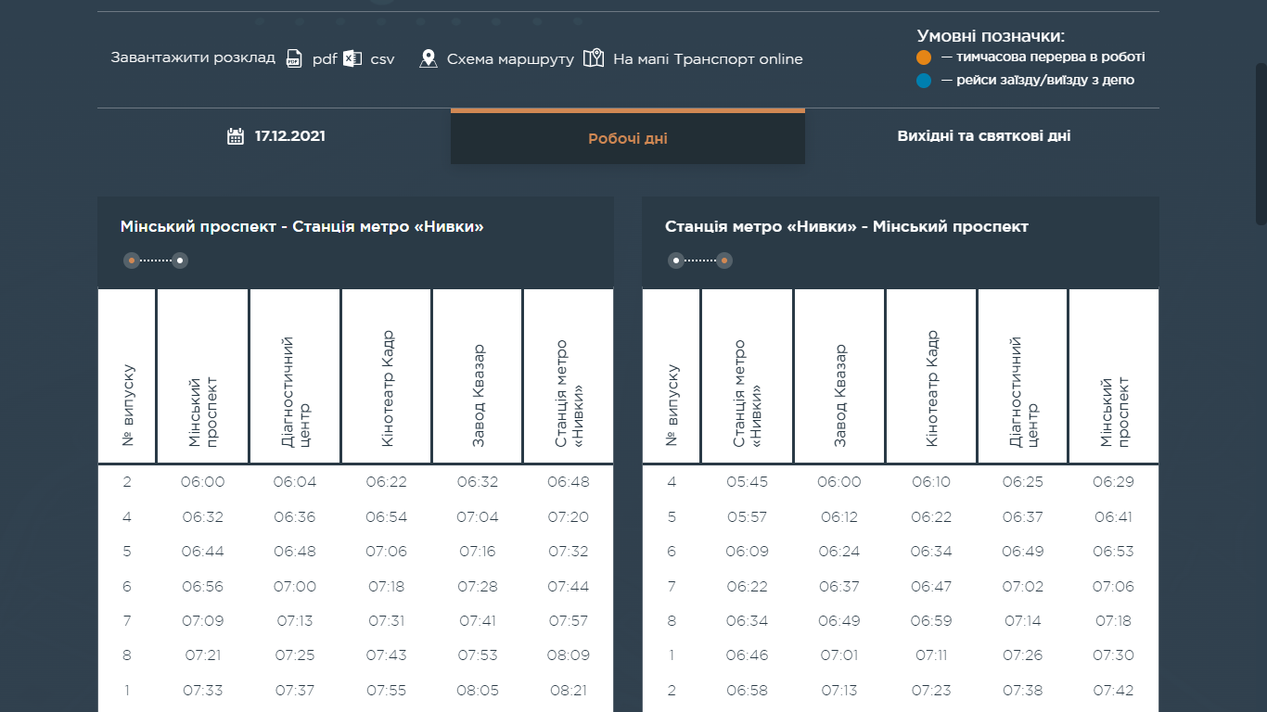Select the Робочі дні tab
The height and width of the screenshot is (712, 1267).
(628, 138)
